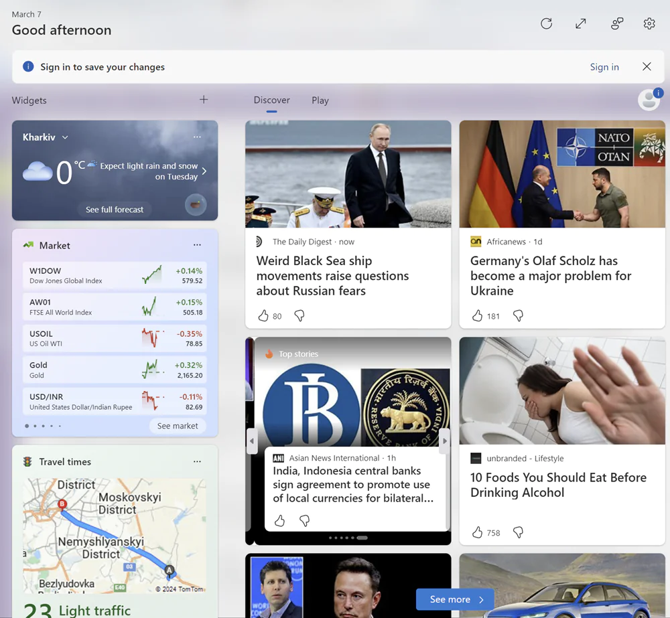
Task: Dismiss the sign-in banner
Action: 647,67
